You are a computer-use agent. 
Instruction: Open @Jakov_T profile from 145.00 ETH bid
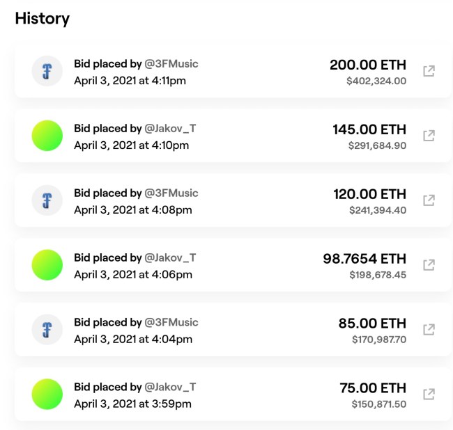[170, 129]
